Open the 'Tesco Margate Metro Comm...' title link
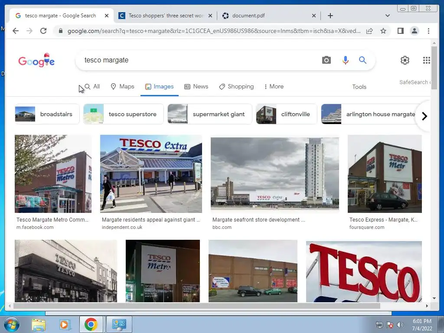This screenshot has width=444, height=333. pos(52,220)
